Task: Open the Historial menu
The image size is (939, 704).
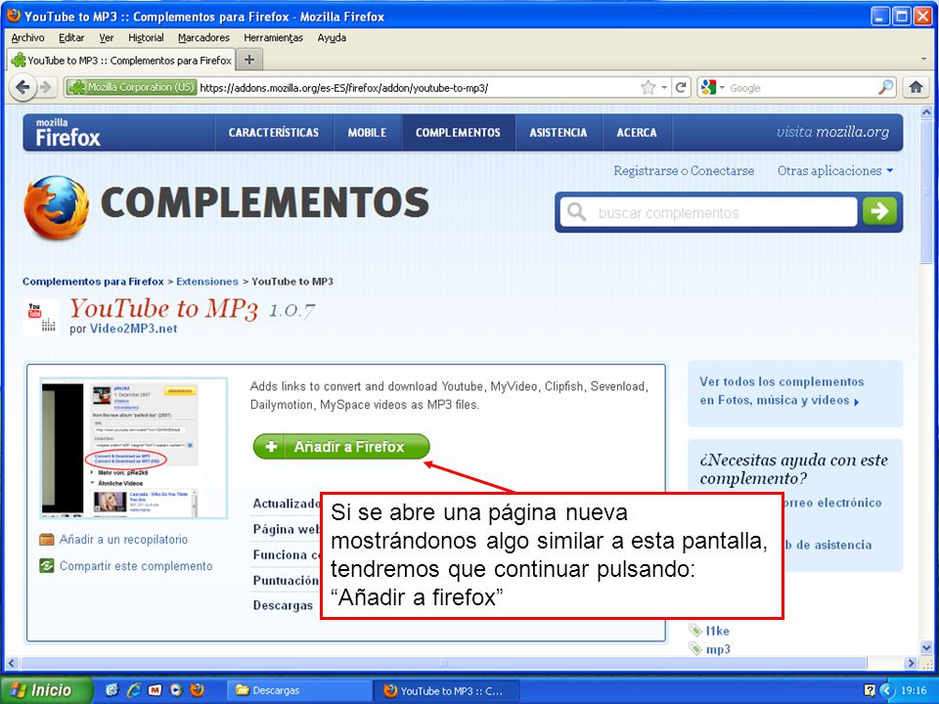Action: 146,38
